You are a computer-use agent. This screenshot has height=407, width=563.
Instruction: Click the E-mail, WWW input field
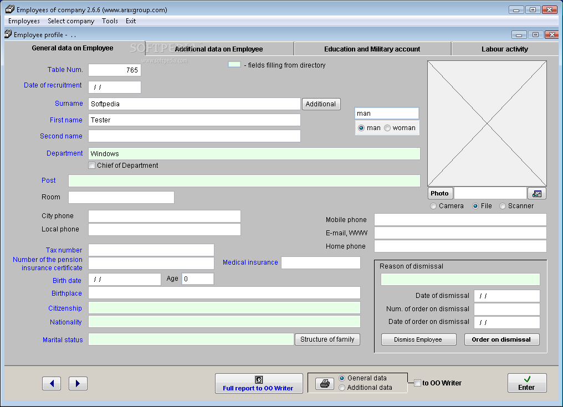coord(460,233)
